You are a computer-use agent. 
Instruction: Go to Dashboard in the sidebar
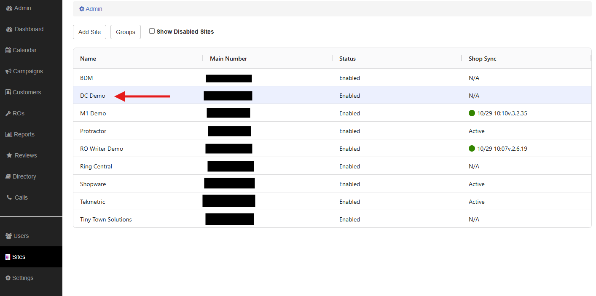(31, 29)
